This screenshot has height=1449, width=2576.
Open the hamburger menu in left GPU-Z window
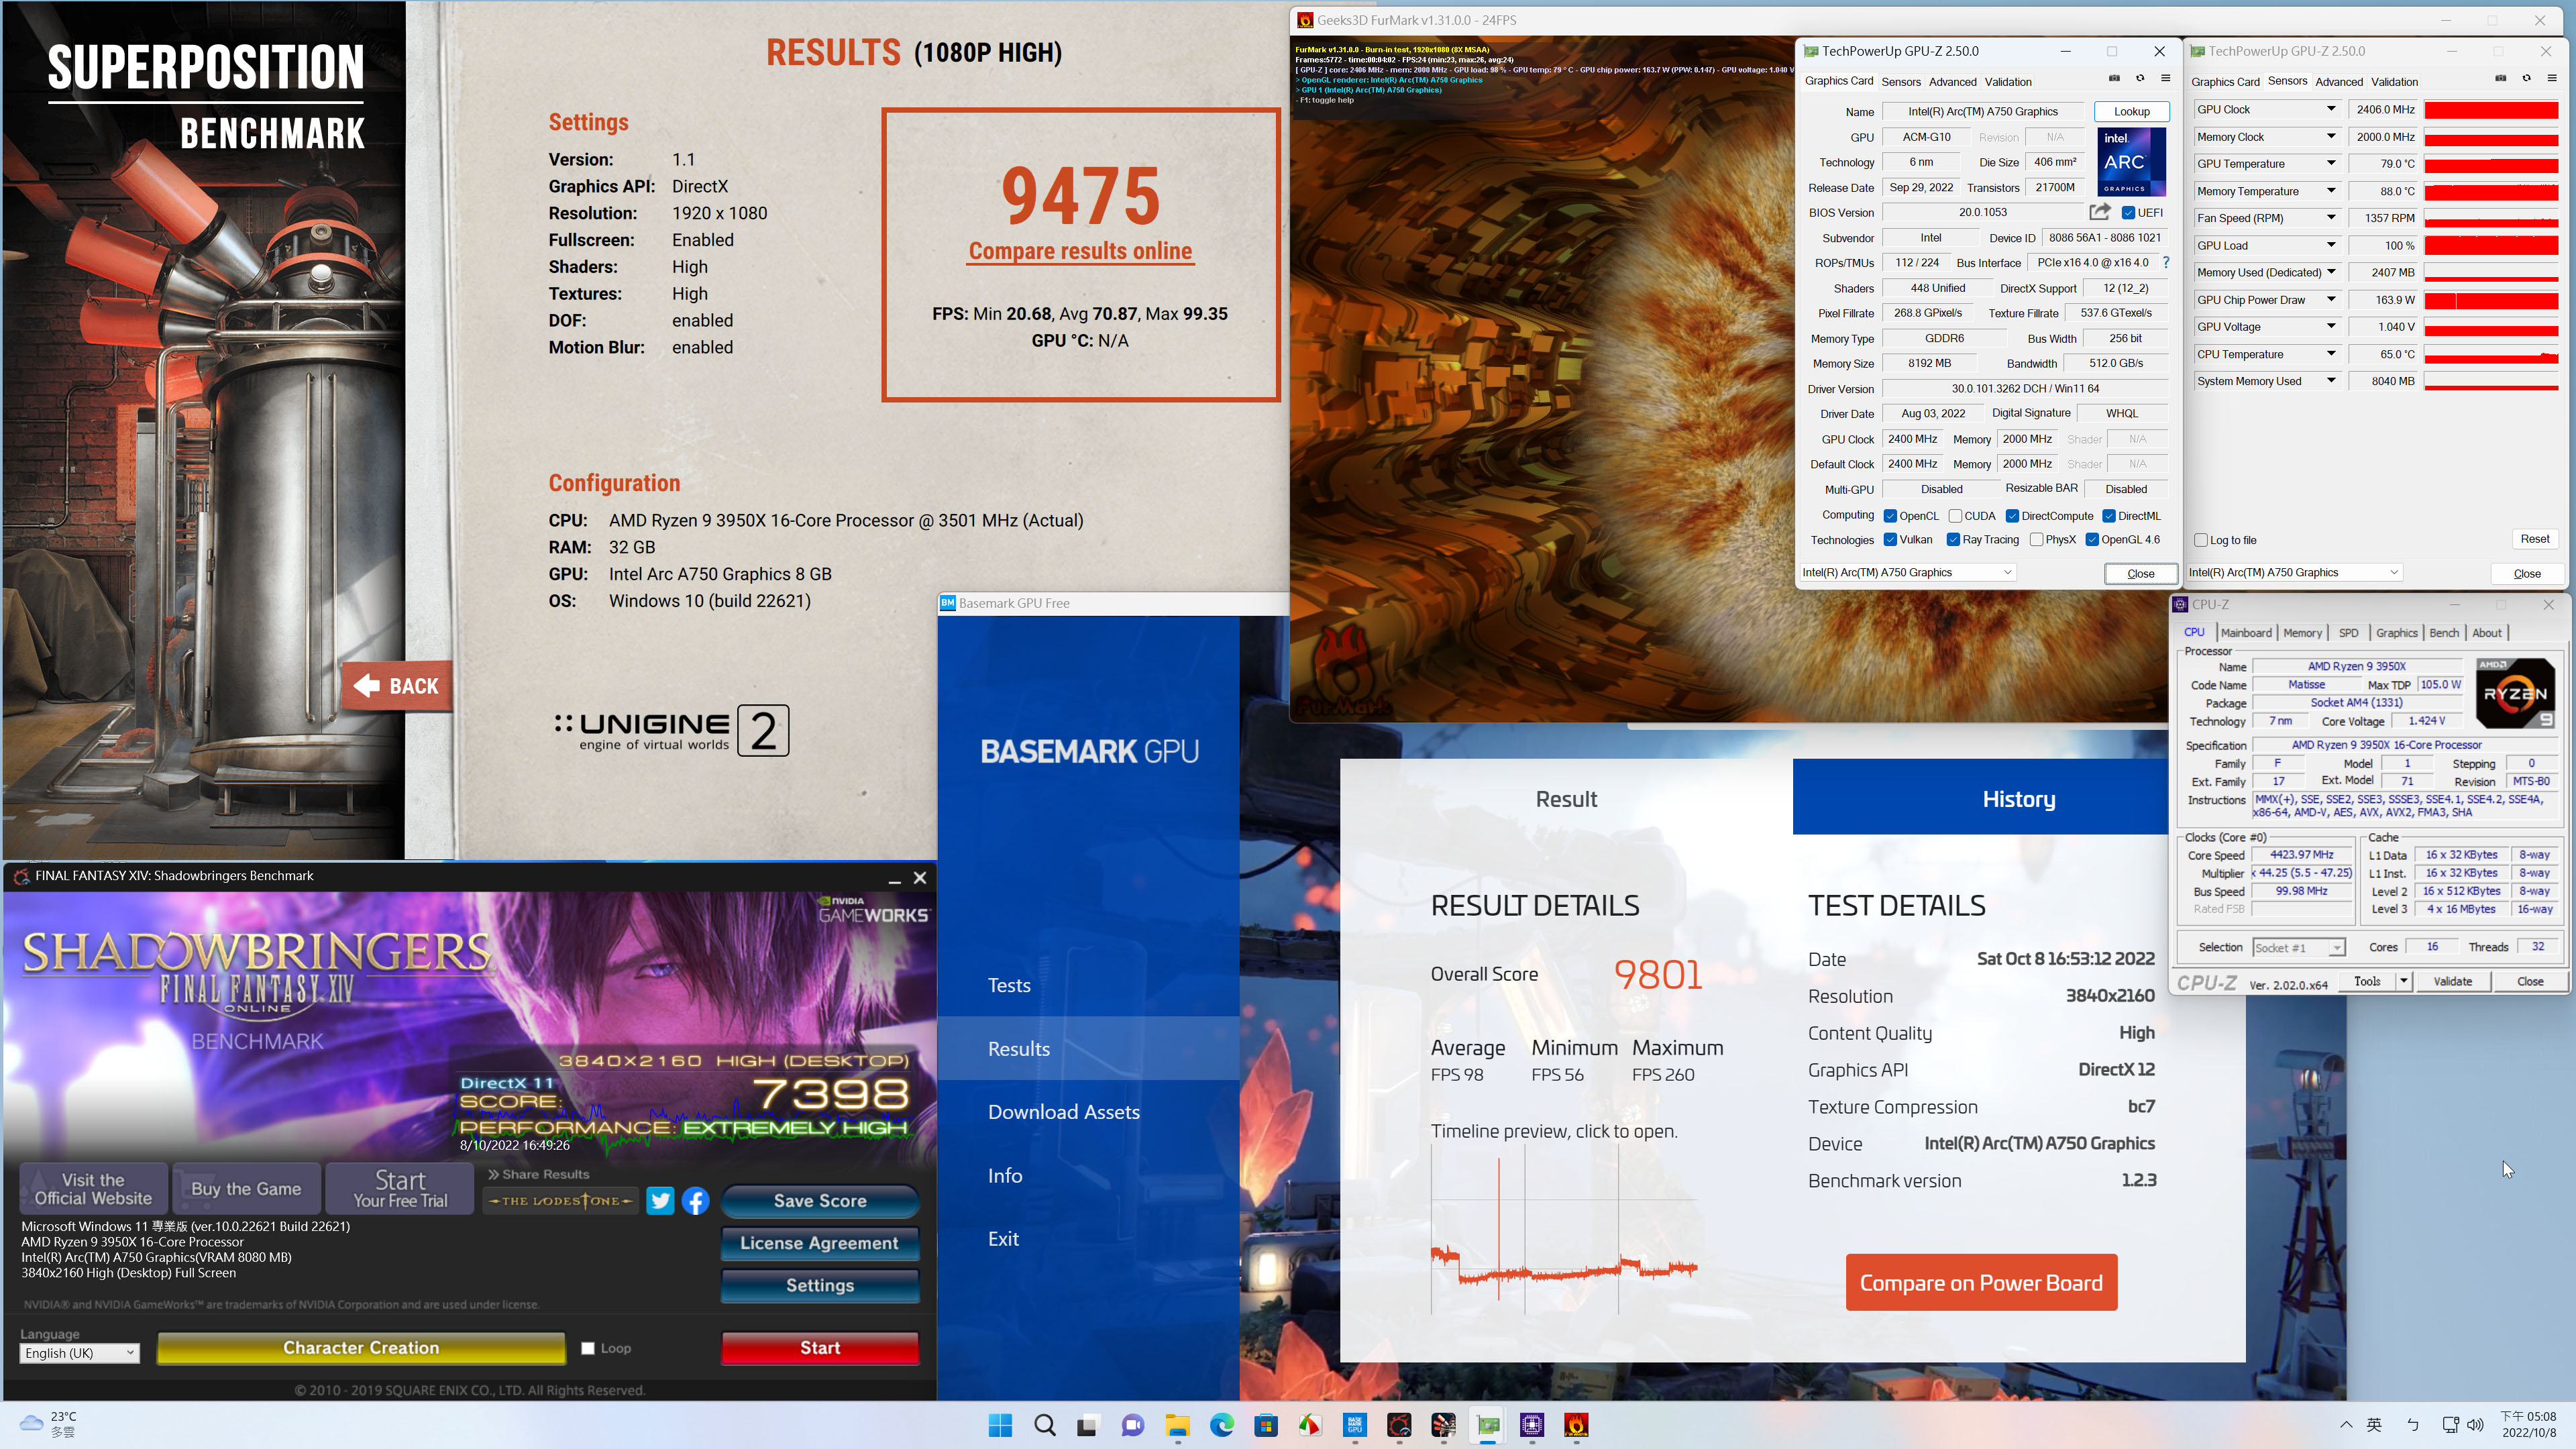pyautogui.click(x=2166, y=79)
